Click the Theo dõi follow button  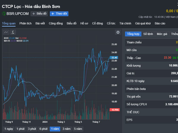pyautogui.click(x=59, y=14)
